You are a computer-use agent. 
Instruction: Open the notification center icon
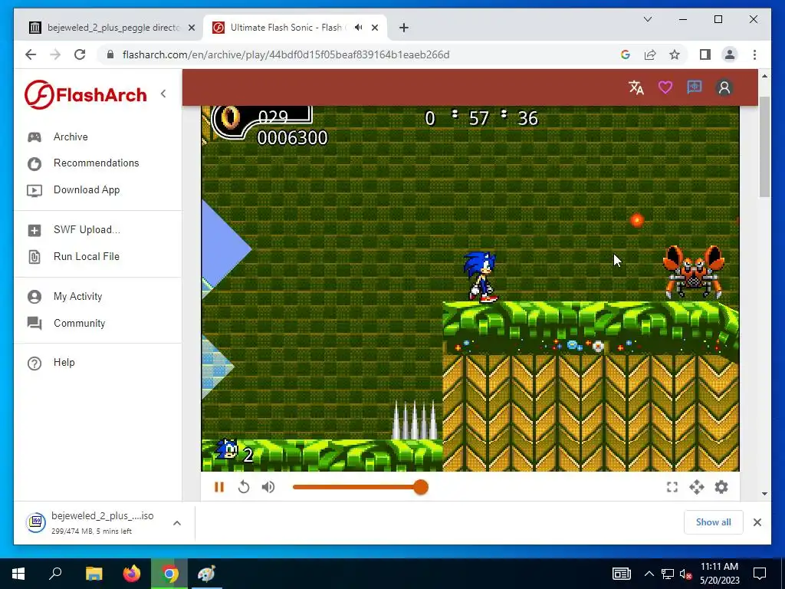point(760,574)
